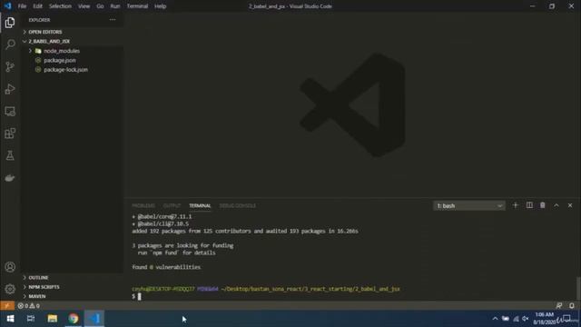Open the terminal selector dropdown '1: bash'
The height and width of the screenshot is (327, 581).
click(x=469, y=206)
